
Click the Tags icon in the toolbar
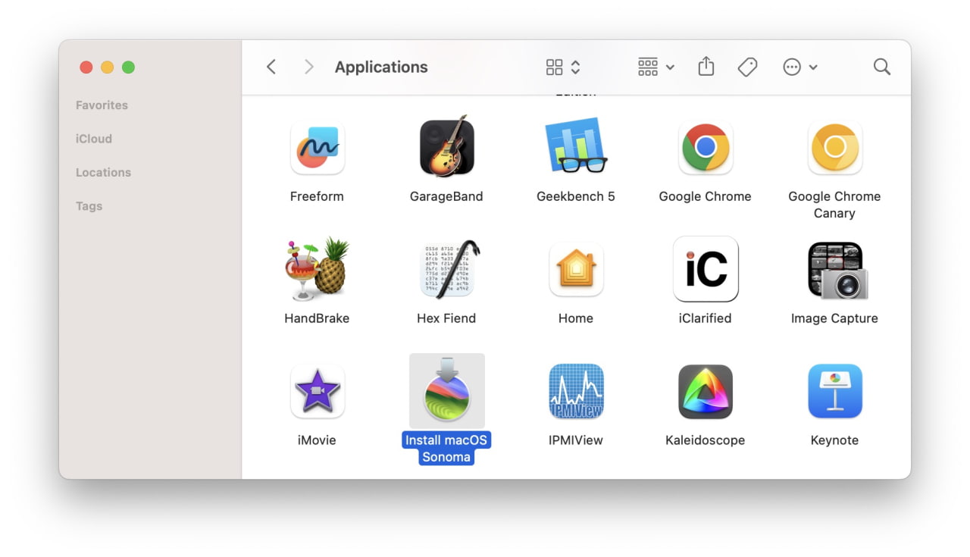coord(747,67)
